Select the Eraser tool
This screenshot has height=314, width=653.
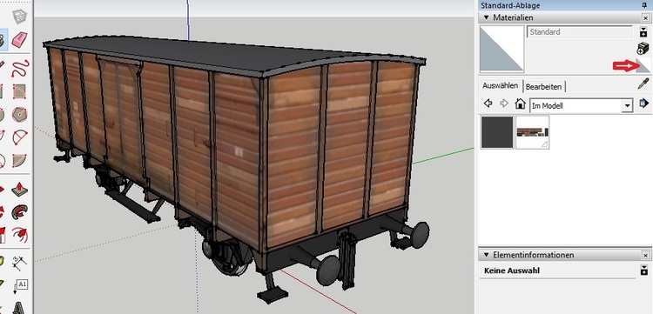[19, 39]
